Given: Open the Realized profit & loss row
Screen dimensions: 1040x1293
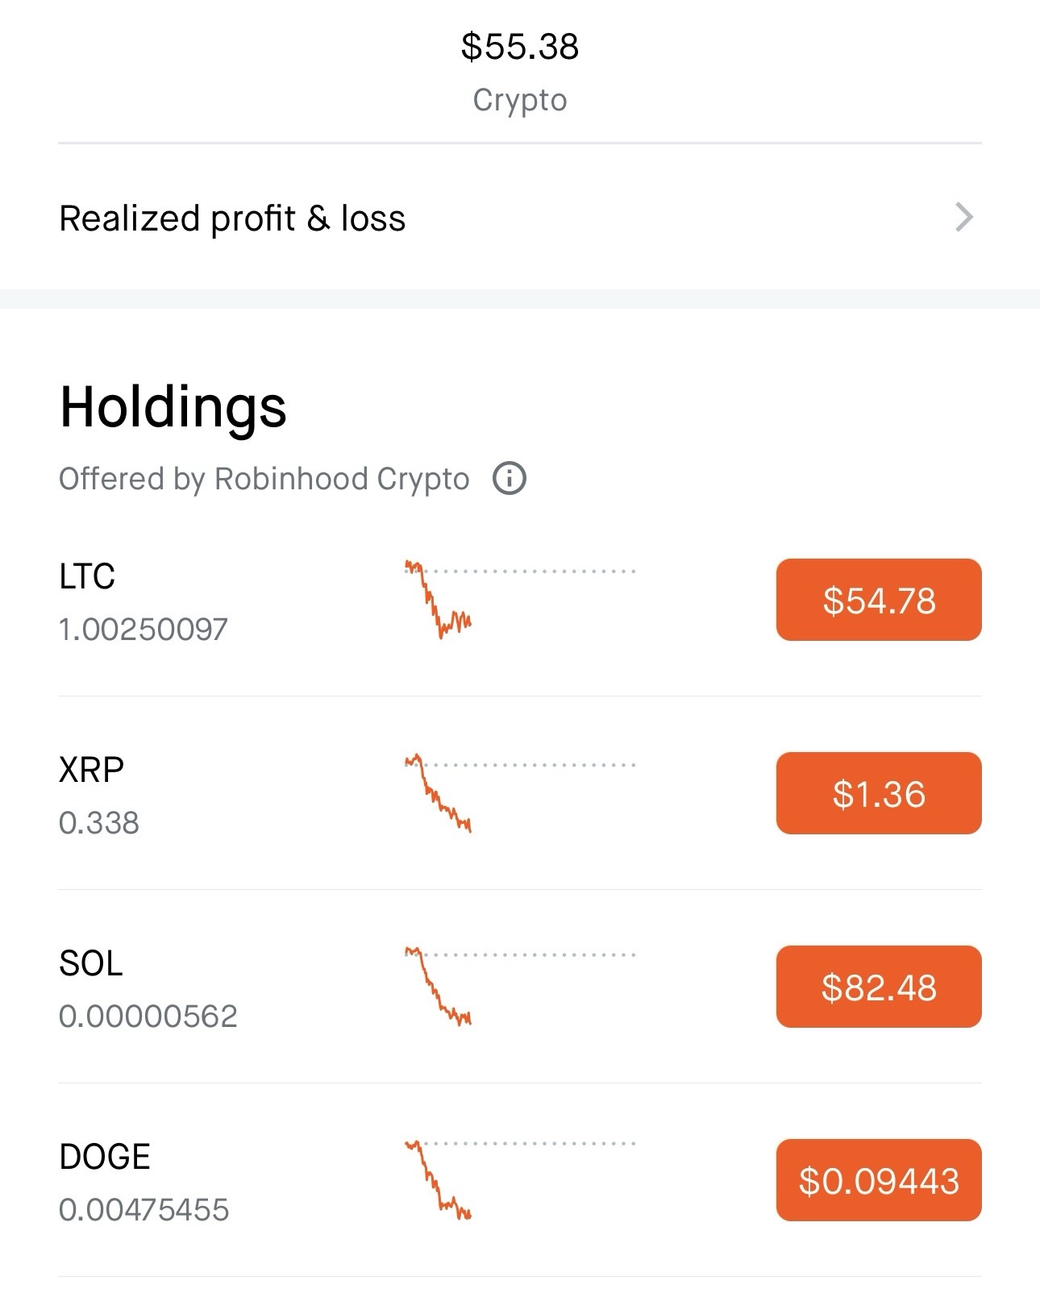Looking at the screenshot, I should [x=232, y=218].
